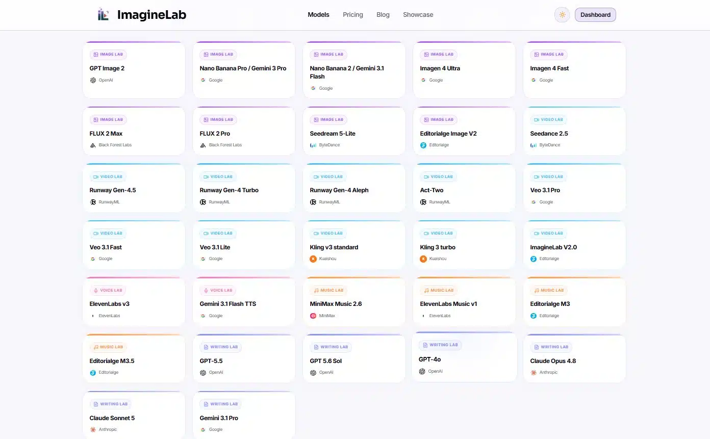Viewport: 710px width, 439px height.
Task: Go to the Models nav item
Action: click(x=318, y=15)
